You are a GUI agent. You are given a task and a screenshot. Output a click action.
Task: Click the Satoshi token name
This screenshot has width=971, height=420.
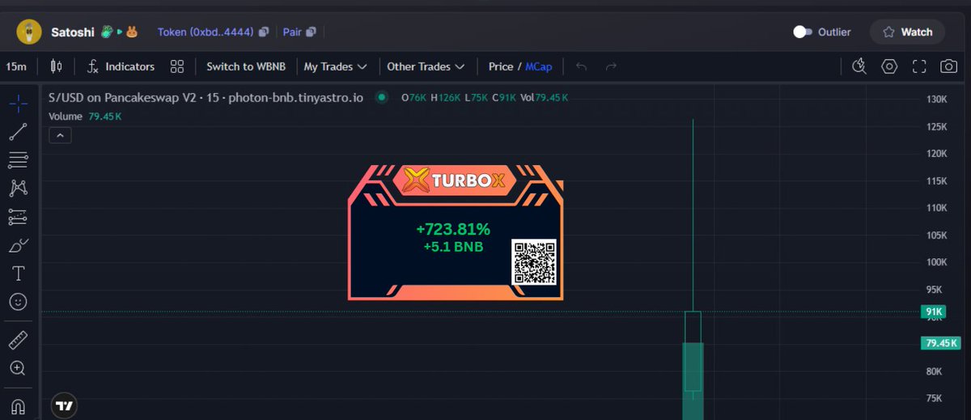[x=73, y=32]
